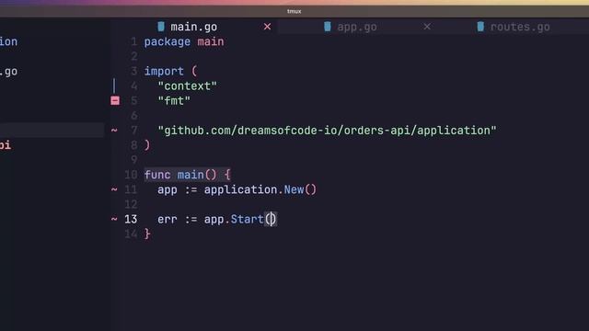Viewport: 589px width, 331px height.
Task: Close the main.go tab
Action: [267, 27]
